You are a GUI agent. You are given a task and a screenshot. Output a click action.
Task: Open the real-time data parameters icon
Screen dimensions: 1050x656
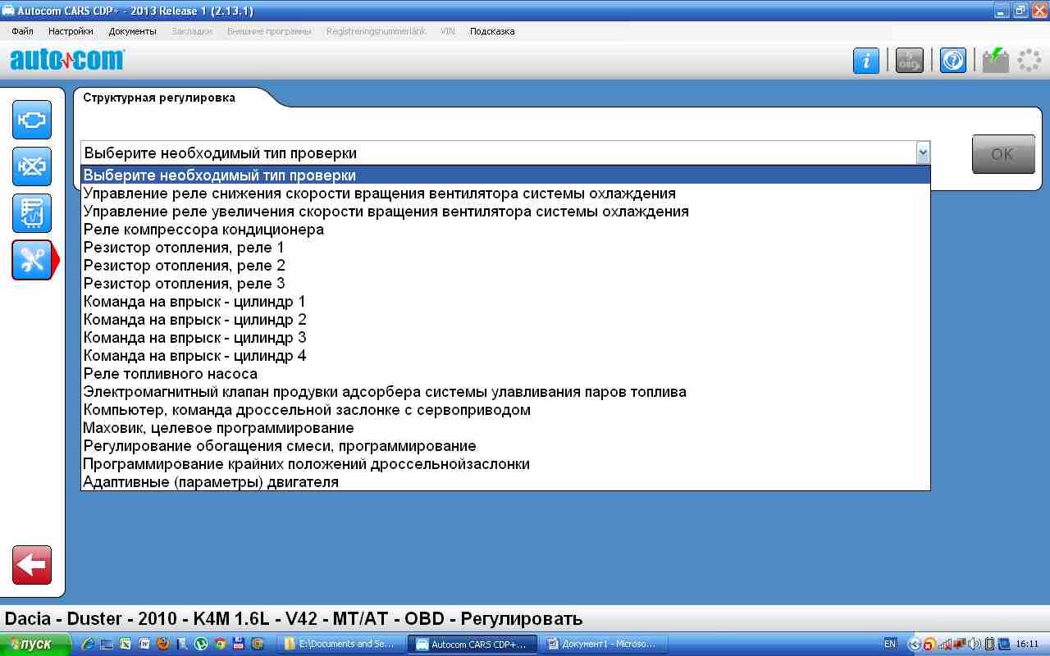[x=32, y=213]
